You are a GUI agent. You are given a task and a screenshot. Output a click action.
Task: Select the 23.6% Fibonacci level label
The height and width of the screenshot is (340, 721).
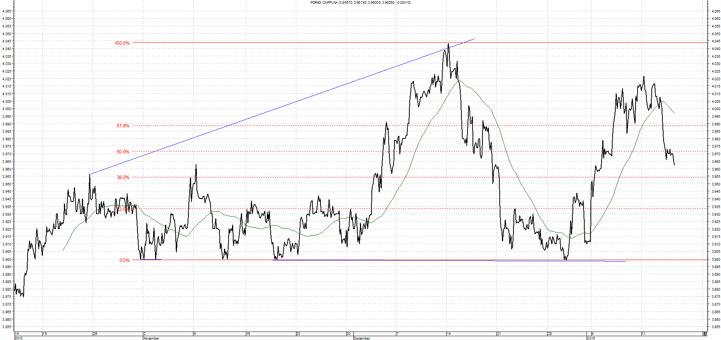click(x=123, y=209)
